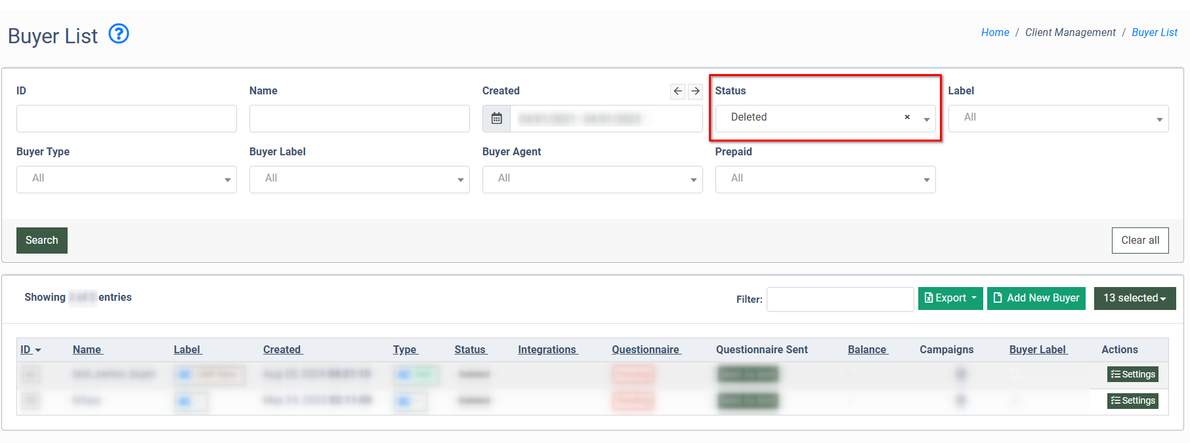Open the Export menu
The image size is (1190, 443).
coord(950,298)
